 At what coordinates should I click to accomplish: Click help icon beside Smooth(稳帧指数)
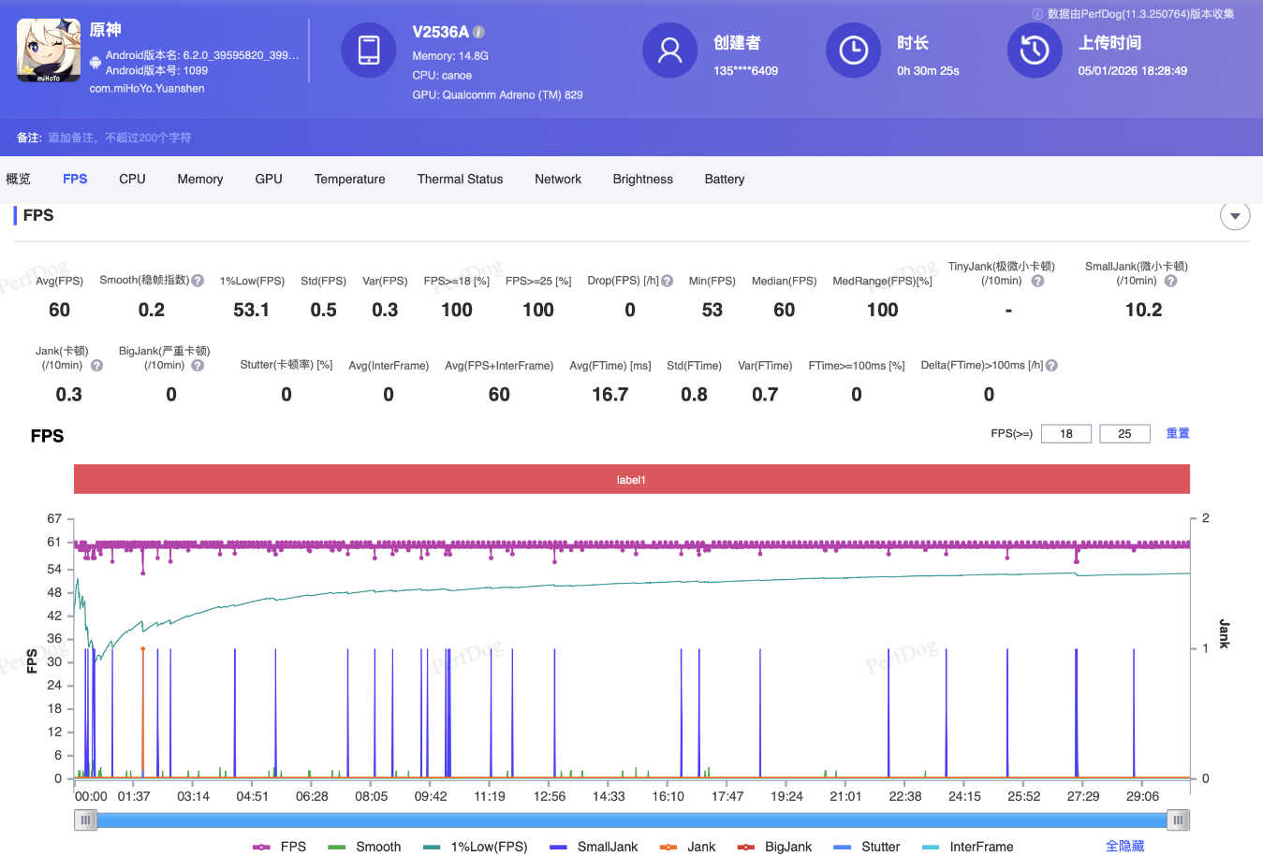point(198,281)
